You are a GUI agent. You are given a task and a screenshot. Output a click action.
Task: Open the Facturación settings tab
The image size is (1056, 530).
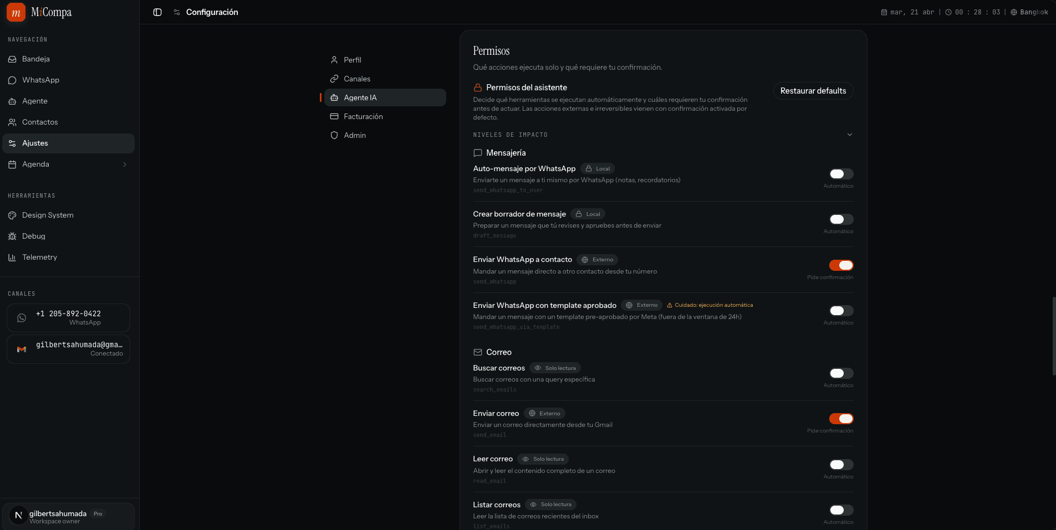385,116
